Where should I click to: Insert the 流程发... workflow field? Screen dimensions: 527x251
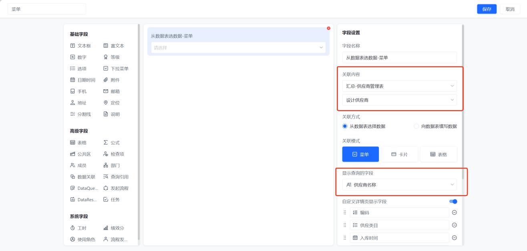pos(116,239)
